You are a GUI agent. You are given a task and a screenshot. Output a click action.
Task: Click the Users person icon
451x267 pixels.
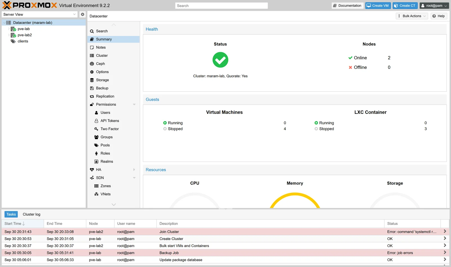click(96, 113)
